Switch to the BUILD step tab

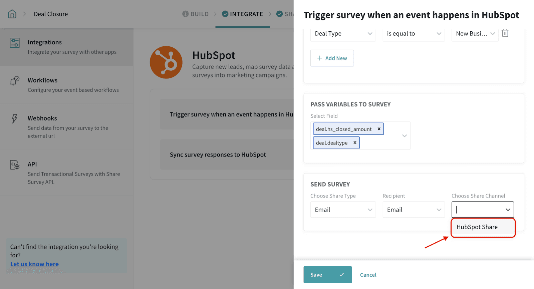tap(196, 14)
